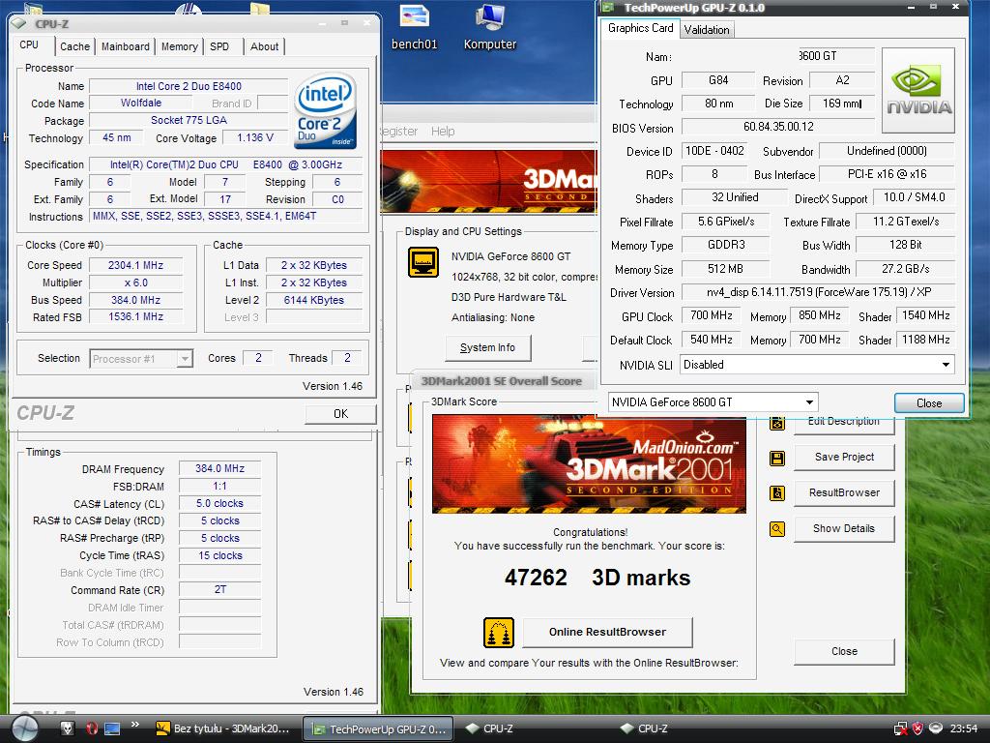Click the Memory Size 512 MB field

tap(725, 269)
